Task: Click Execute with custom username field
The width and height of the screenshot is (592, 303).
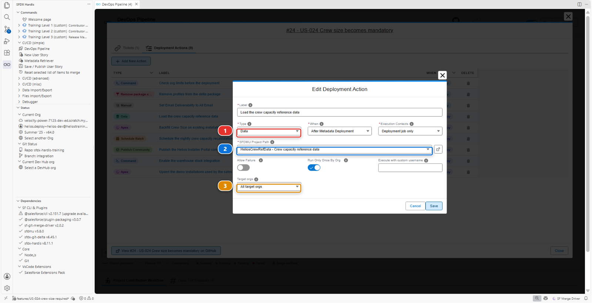Action: pos(410,168)
